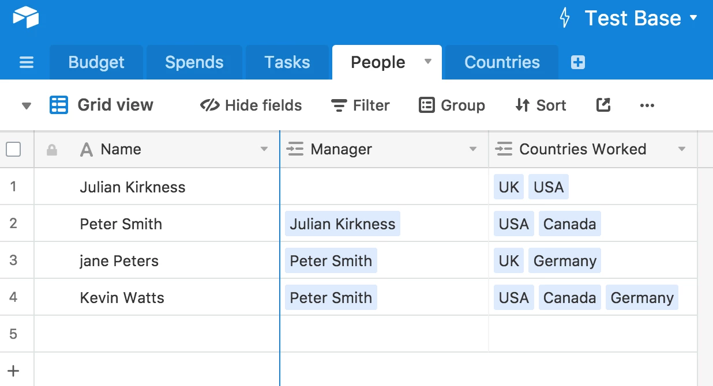Screen dimensions: 713x386
Task: Select the empty Manager cell in row 1
Action: [x=384, y=187]
